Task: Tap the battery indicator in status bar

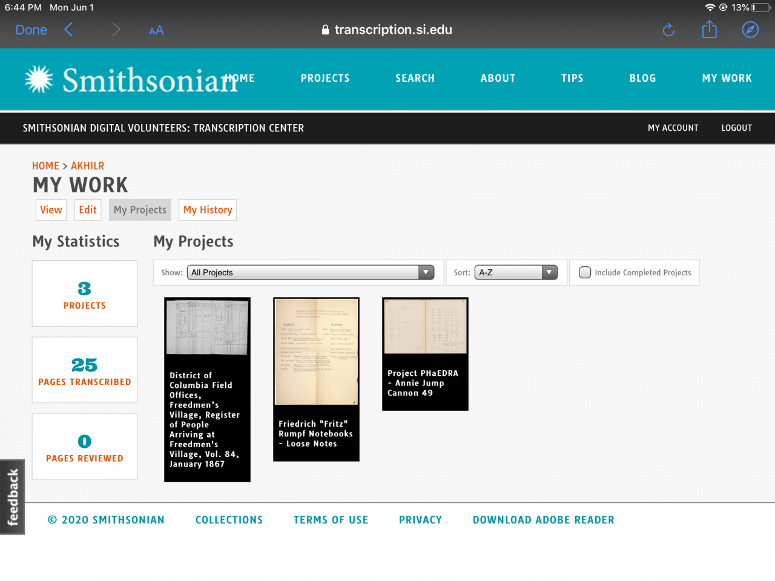Action: [x=762, y=7]
